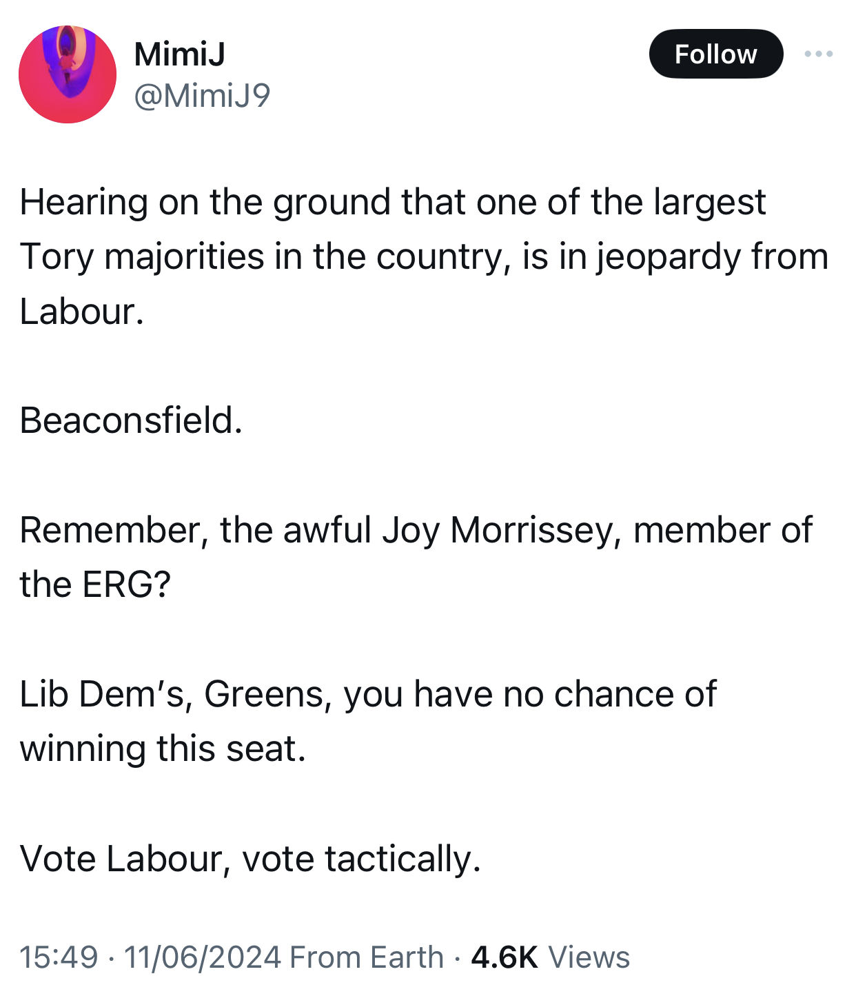The width and height of the screenshot is (856, 996).
Task: Click the "Lib Dem's, Greens" phrase
Action: pos(176,693)
